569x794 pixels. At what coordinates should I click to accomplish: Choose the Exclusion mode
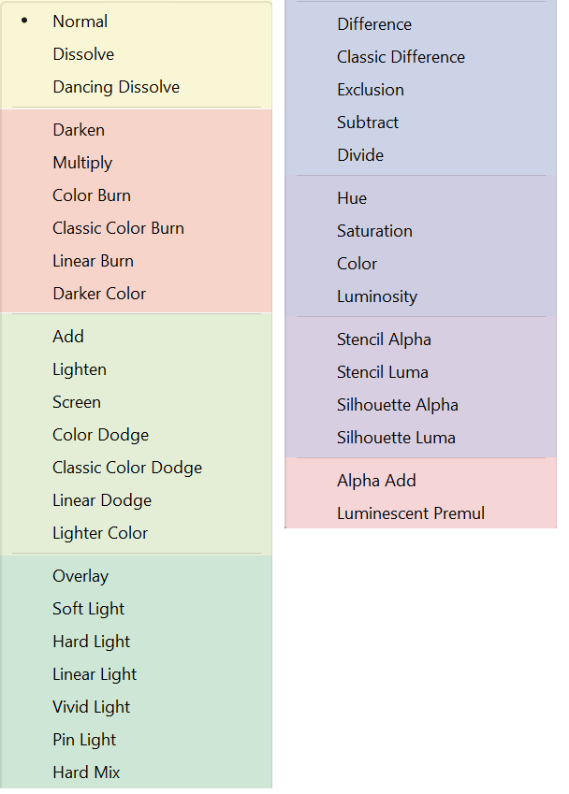tap(371, 90)
